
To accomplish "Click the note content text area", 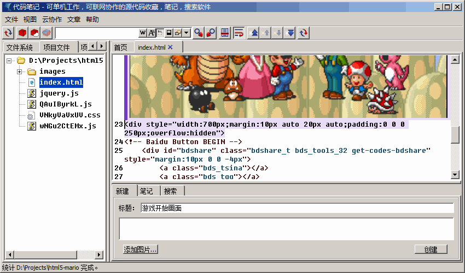I will coord(286,229).
